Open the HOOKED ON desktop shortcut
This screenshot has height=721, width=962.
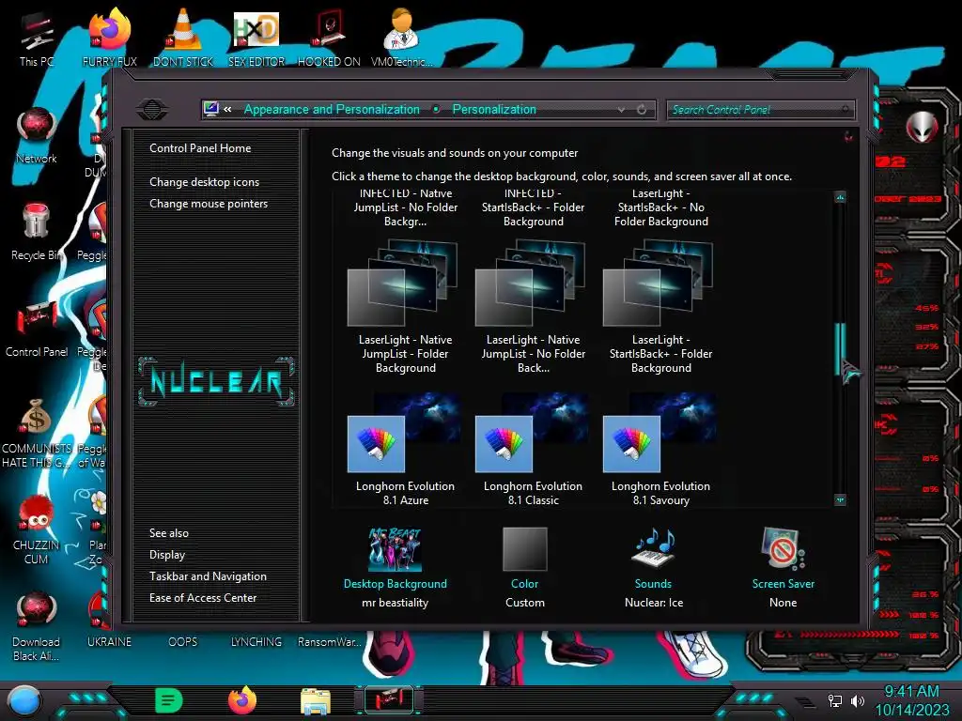[329, 38]
